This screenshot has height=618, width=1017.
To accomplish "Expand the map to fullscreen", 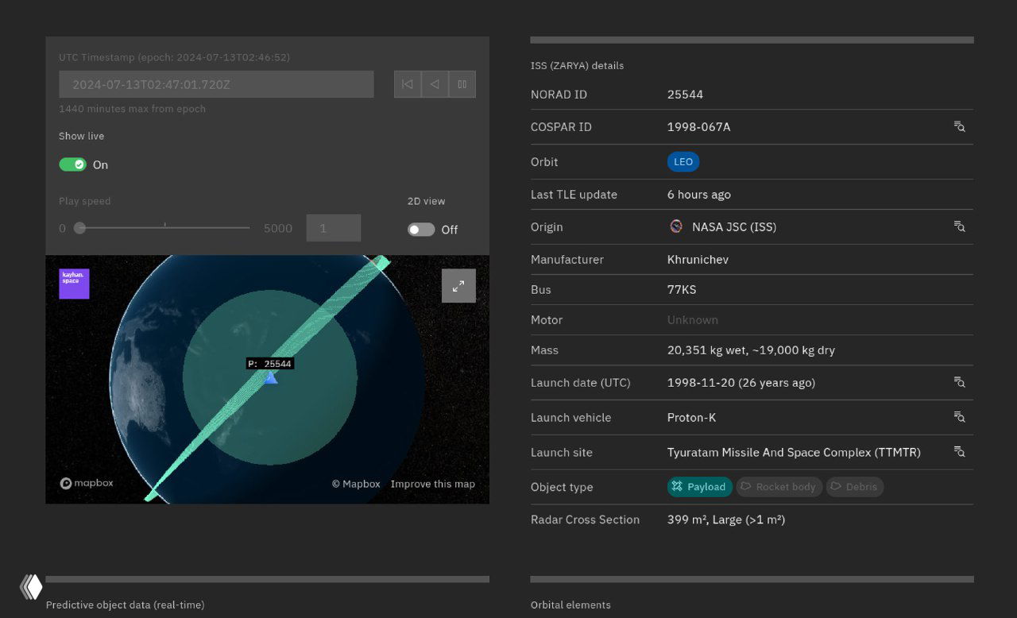I will (458, 286).
